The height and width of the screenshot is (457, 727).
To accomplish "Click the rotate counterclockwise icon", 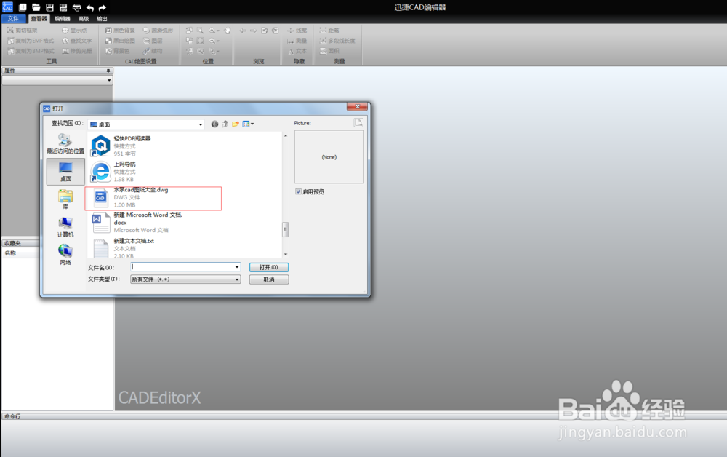I will [x=265, y=31].
